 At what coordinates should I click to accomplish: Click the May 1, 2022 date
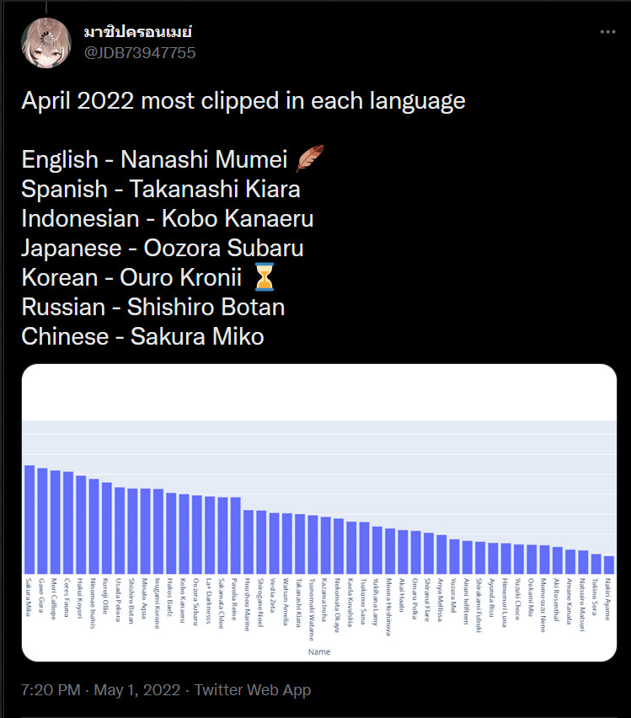click(137, 689)
